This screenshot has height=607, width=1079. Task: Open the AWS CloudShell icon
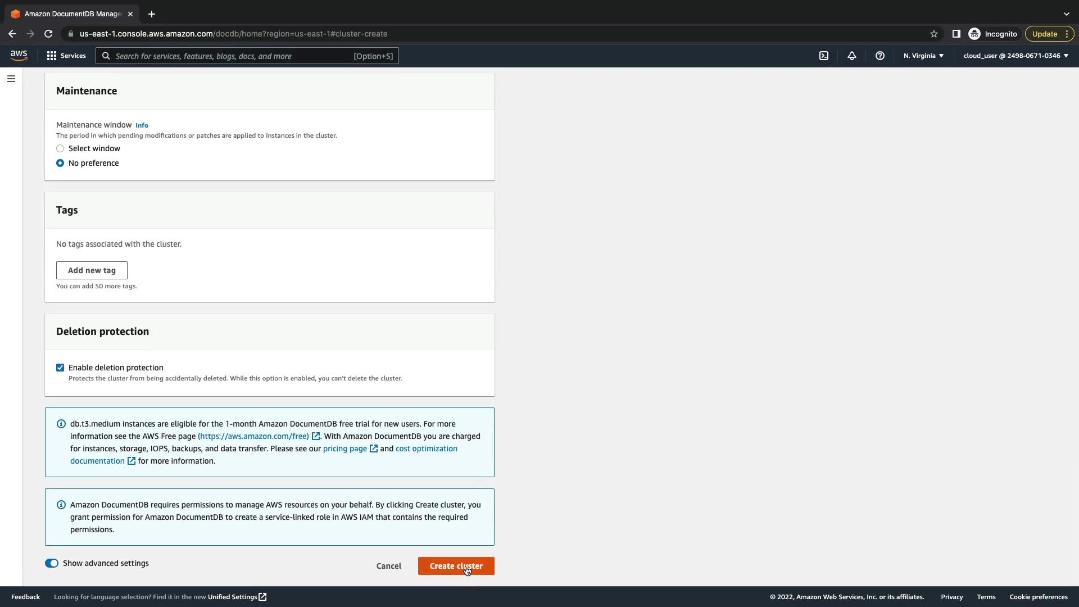[x=824, y=56]
